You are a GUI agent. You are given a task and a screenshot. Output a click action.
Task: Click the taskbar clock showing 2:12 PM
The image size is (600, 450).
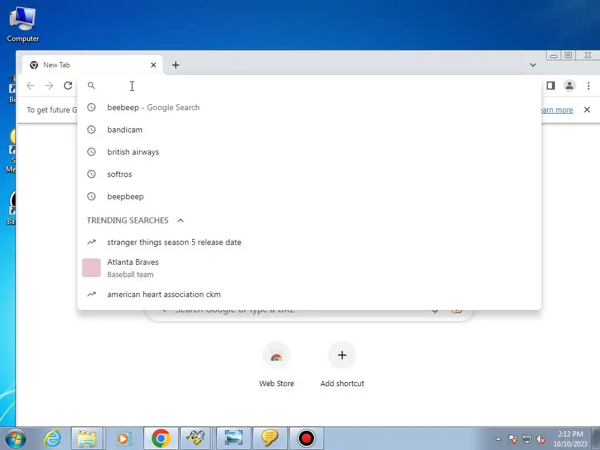coord(570,439)
